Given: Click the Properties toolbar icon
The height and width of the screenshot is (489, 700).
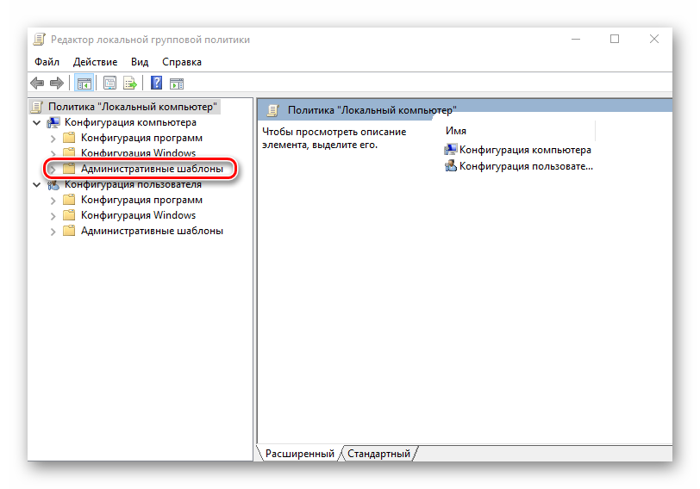Looking at the screenshot, I should (109, 84).
